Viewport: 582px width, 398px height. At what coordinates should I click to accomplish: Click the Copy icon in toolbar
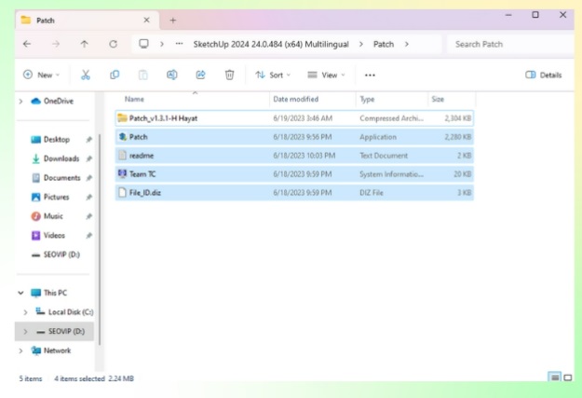[x=115, y=75]
